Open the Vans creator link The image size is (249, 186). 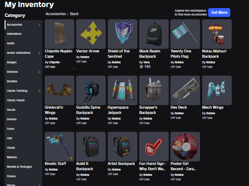coord(147,62)
